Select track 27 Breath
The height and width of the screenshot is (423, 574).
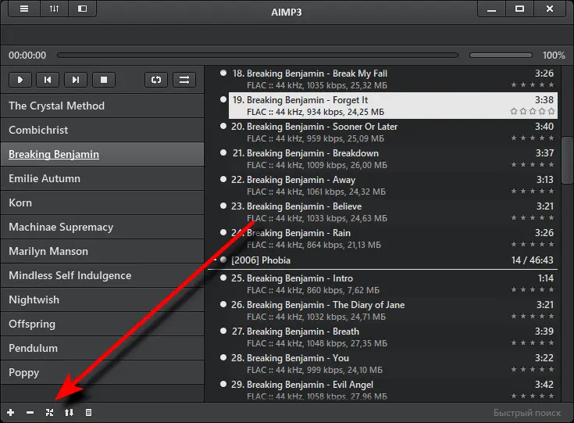click(x=393, y=337)
